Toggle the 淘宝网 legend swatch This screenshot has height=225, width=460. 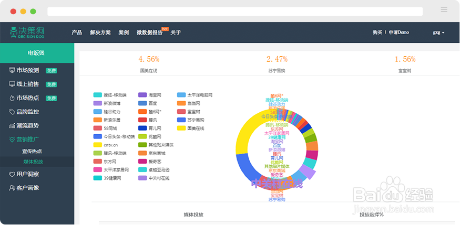point(142,95)
